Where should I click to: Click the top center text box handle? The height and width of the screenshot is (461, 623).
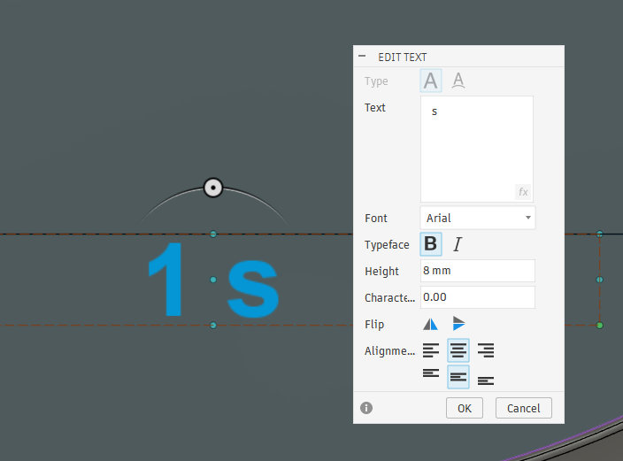point(213,234)
